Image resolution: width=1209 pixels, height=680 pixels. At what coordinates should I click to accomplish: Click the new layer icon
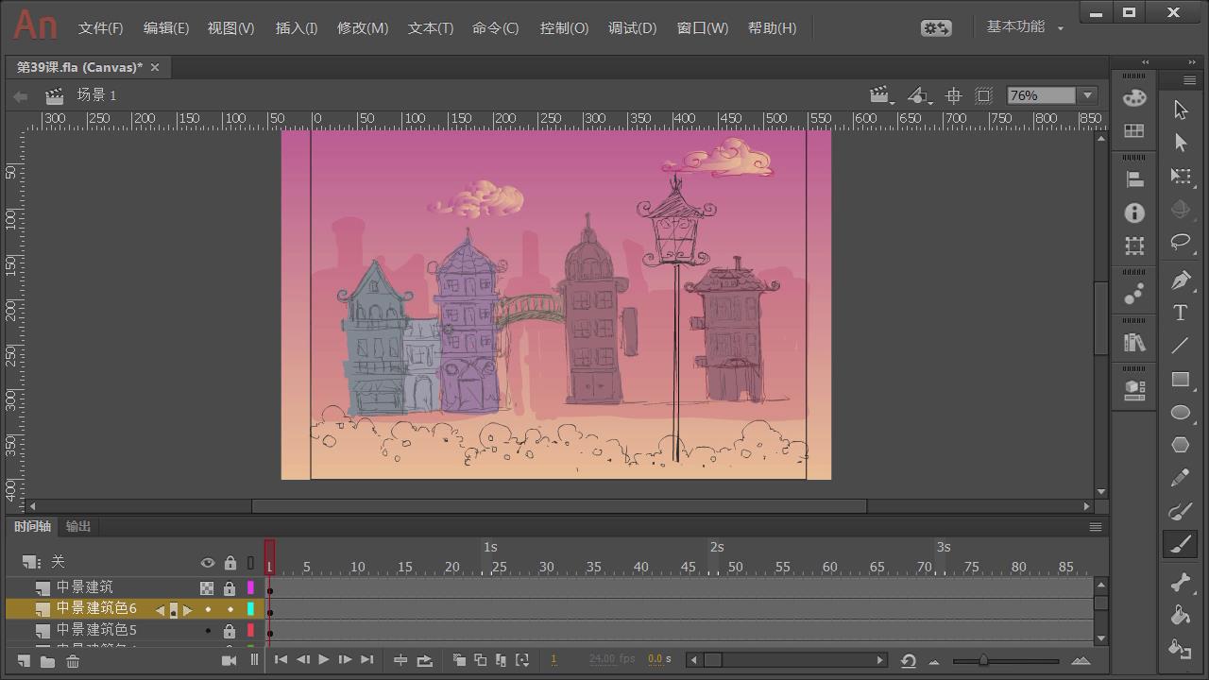click(24, 661)
